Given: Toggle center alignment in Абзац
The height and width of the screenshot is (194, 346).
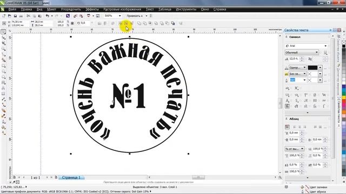Looking at the screenshot, I should (300, 127).
